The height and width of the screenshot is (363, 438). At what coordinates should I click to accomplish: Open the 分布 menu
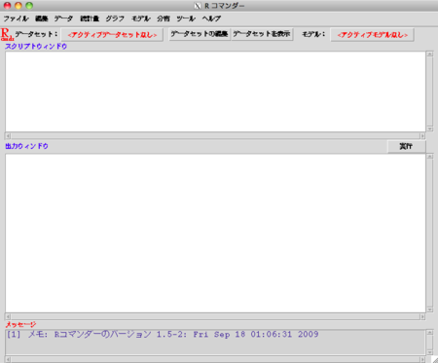164,18
